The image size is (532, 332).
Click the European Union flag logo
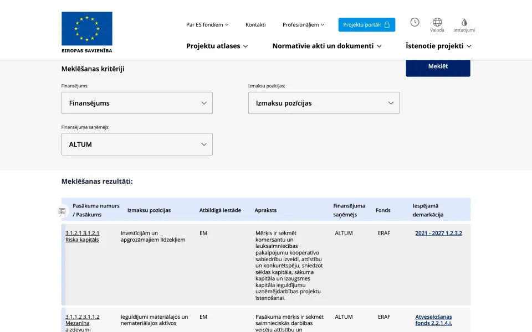pos(87,32)
